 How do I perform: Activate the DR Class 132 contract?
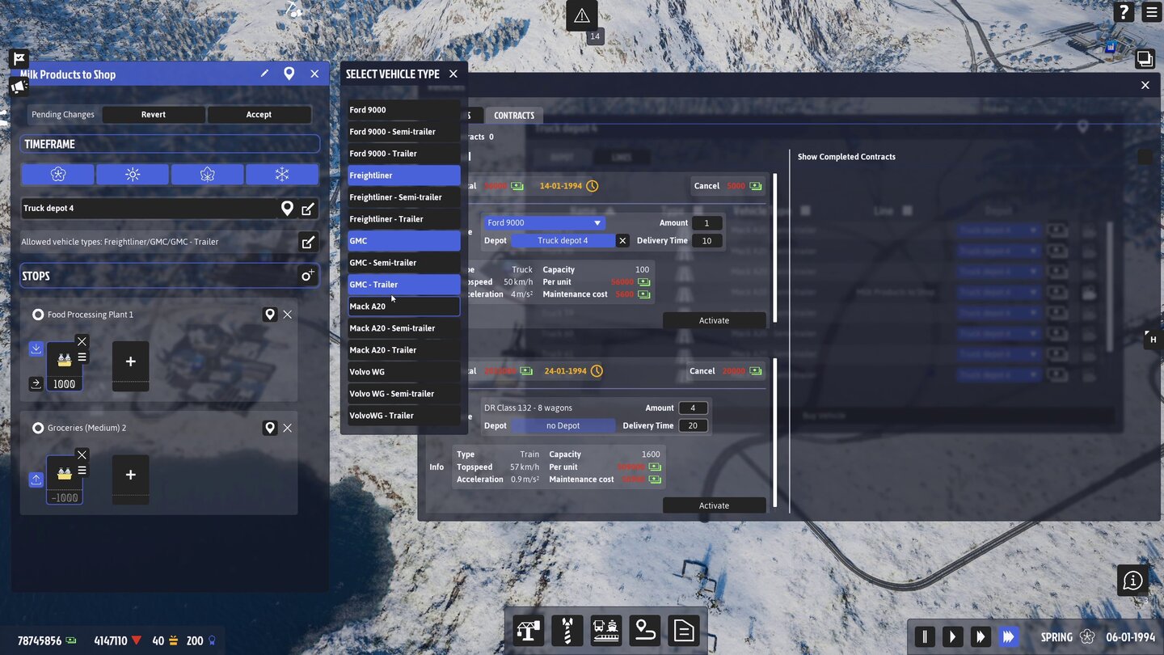click(x=714, y=505)
